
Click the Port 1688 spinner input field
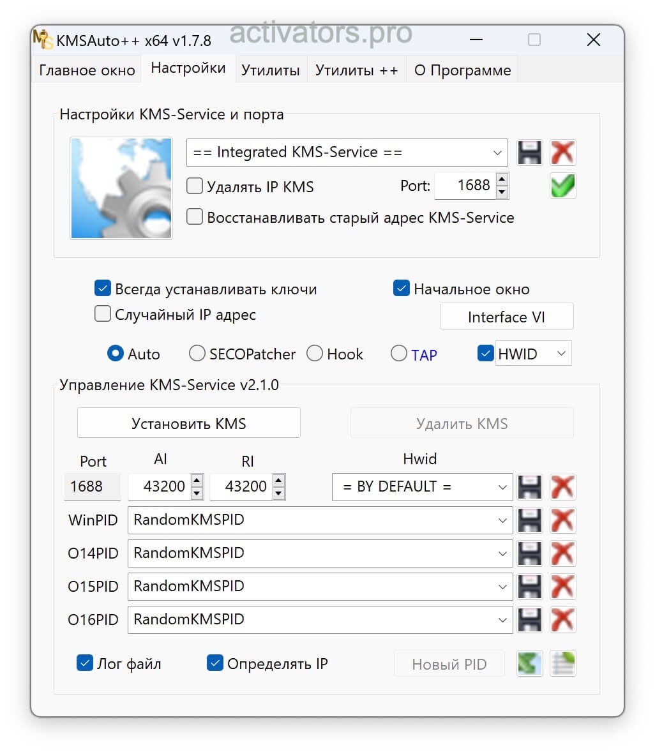(465, 186)
